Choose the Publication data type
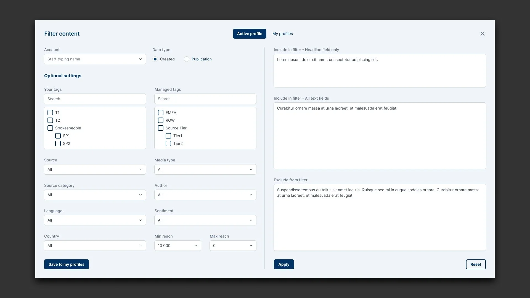 (x=187, y=59)
